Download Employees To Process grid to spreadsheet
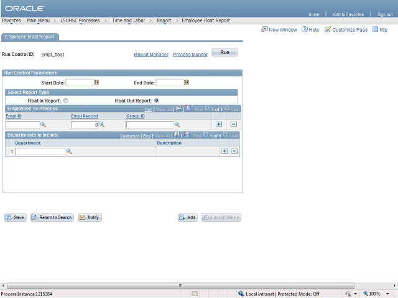This screenshot has width=398, height=298. tap(188, 108)
